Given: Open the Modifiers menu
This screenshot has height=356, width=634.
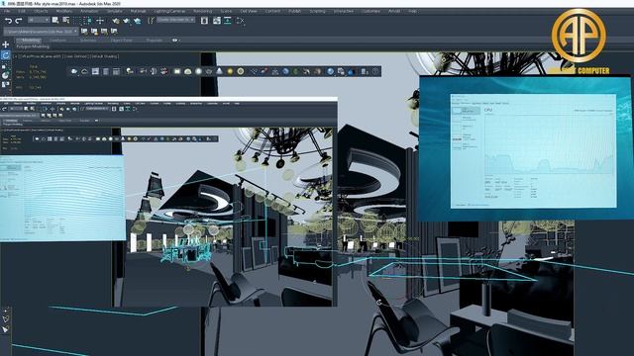Looking at the screenshot, I should pos(64,11).
